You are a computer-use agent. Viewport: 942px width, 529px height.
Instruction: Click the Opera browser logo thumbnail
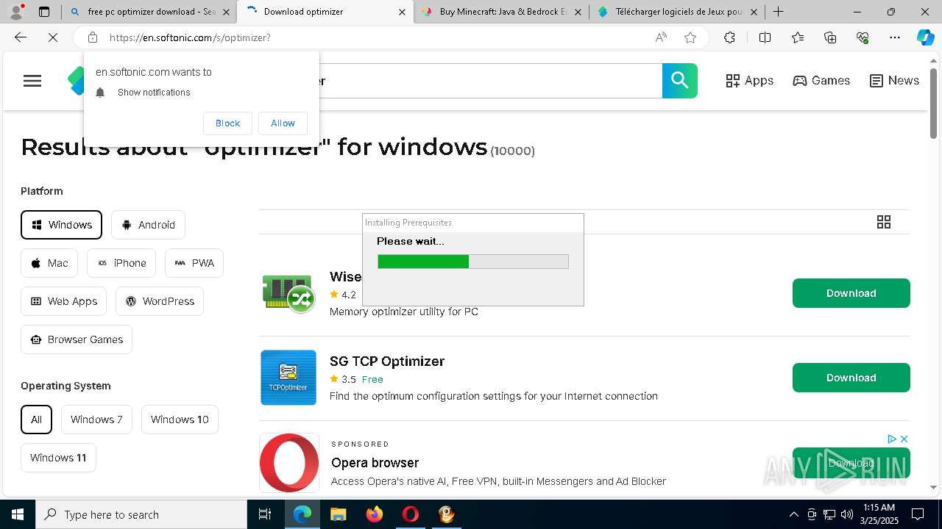289,462
